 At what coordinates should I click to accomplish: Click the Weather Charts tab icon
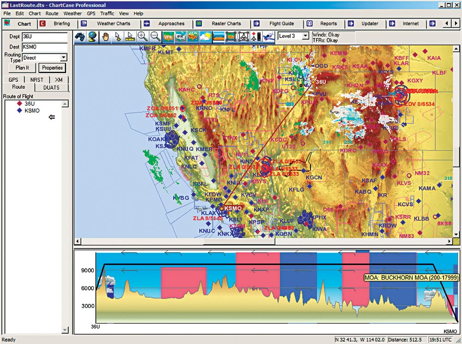pyautogui.click(x=84, y=24)
